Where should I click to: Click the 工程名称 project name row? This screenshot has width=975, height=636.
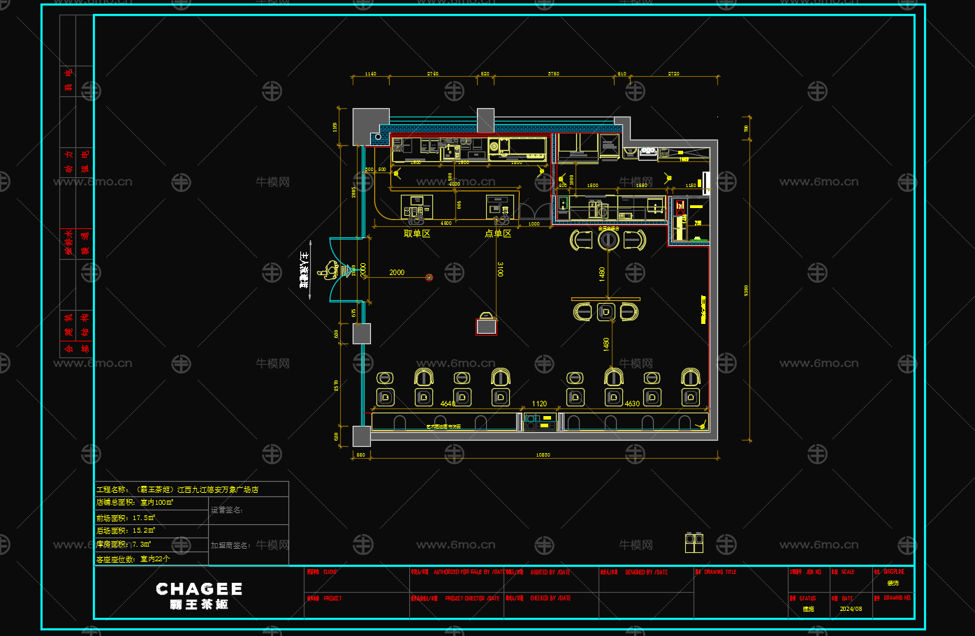(x=191, y=489)
